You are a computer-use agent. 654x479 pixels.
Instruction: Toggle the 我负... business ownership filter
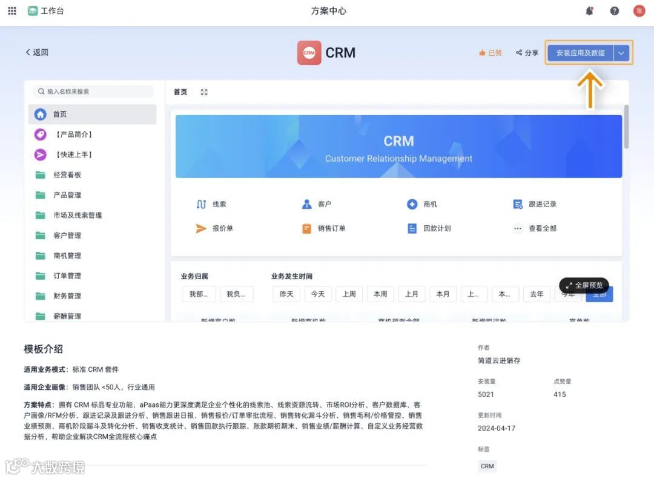point(237,294)
